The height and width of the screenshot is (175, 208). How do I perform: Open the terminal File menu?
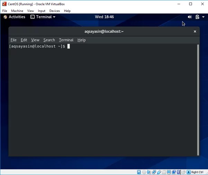pyautogui.click(x=13, y=40)
